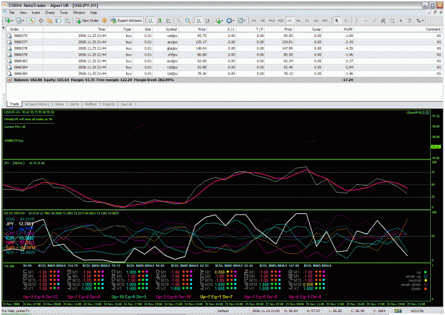Switch chart to H4 timeframe
Image resolution: width=445 pixels, height=315 pixels.
(298, 21)
